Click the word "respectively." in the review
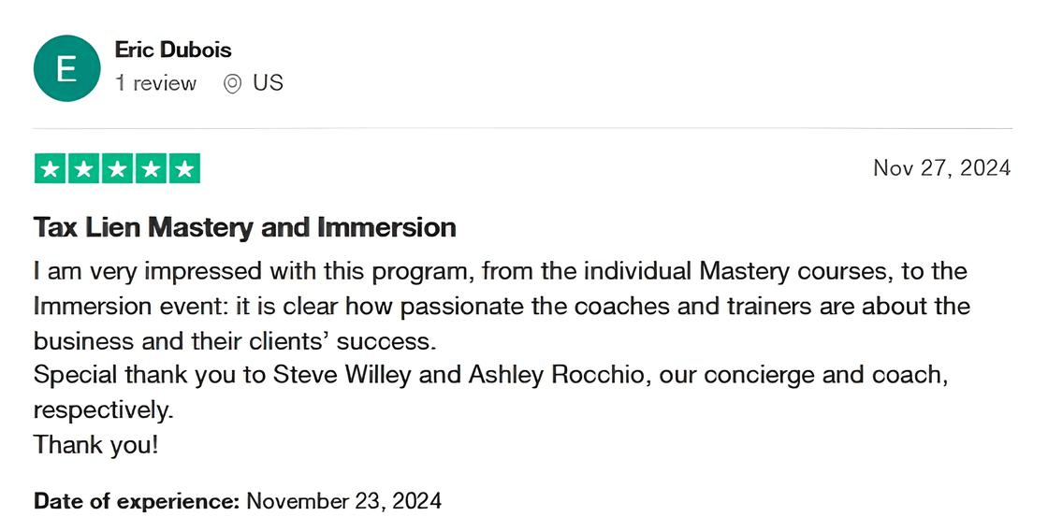Image resolution: width=1048 pixels, height=531 pixels. (104, 409)
